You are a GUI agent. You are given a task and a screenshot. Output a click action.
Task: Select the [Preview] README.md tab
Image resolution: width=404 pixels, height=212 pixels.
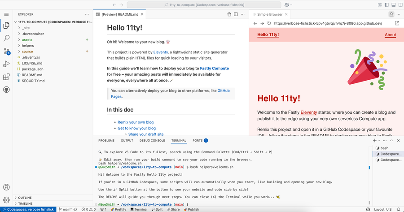[x=120, y=14]
